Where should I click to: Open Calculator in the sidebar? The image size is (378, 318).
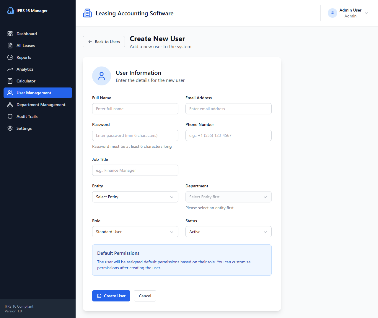pyautogui.click(x=38, y=81)
